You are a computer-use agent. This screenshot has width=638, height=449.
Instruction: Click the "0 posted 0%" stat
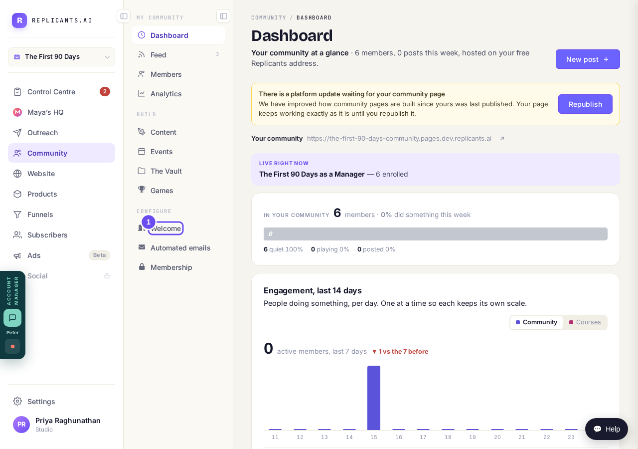coord(376,249)
